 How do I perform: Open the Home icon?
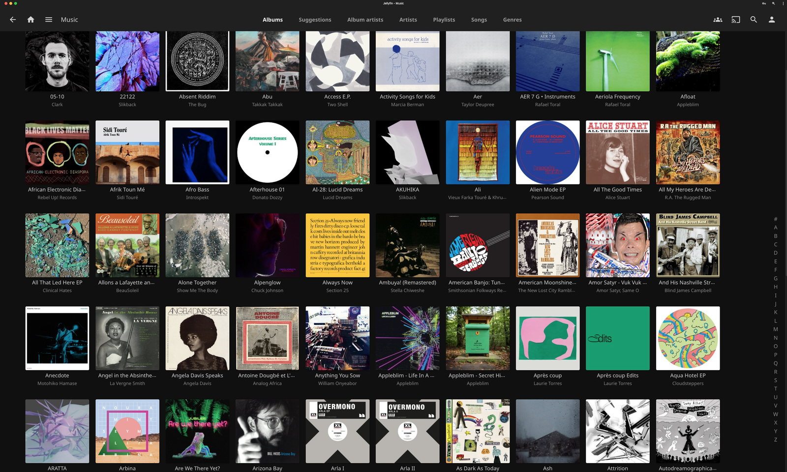coord(30,20)
